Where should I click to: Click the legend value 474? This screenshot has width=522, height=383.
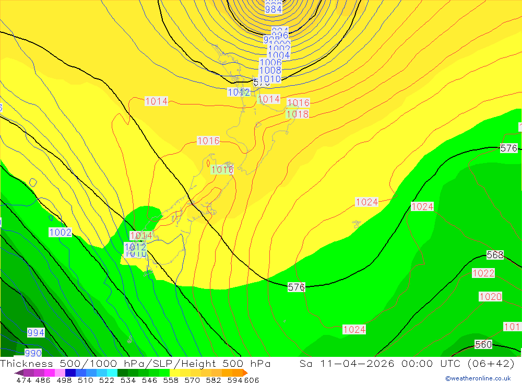23,380
